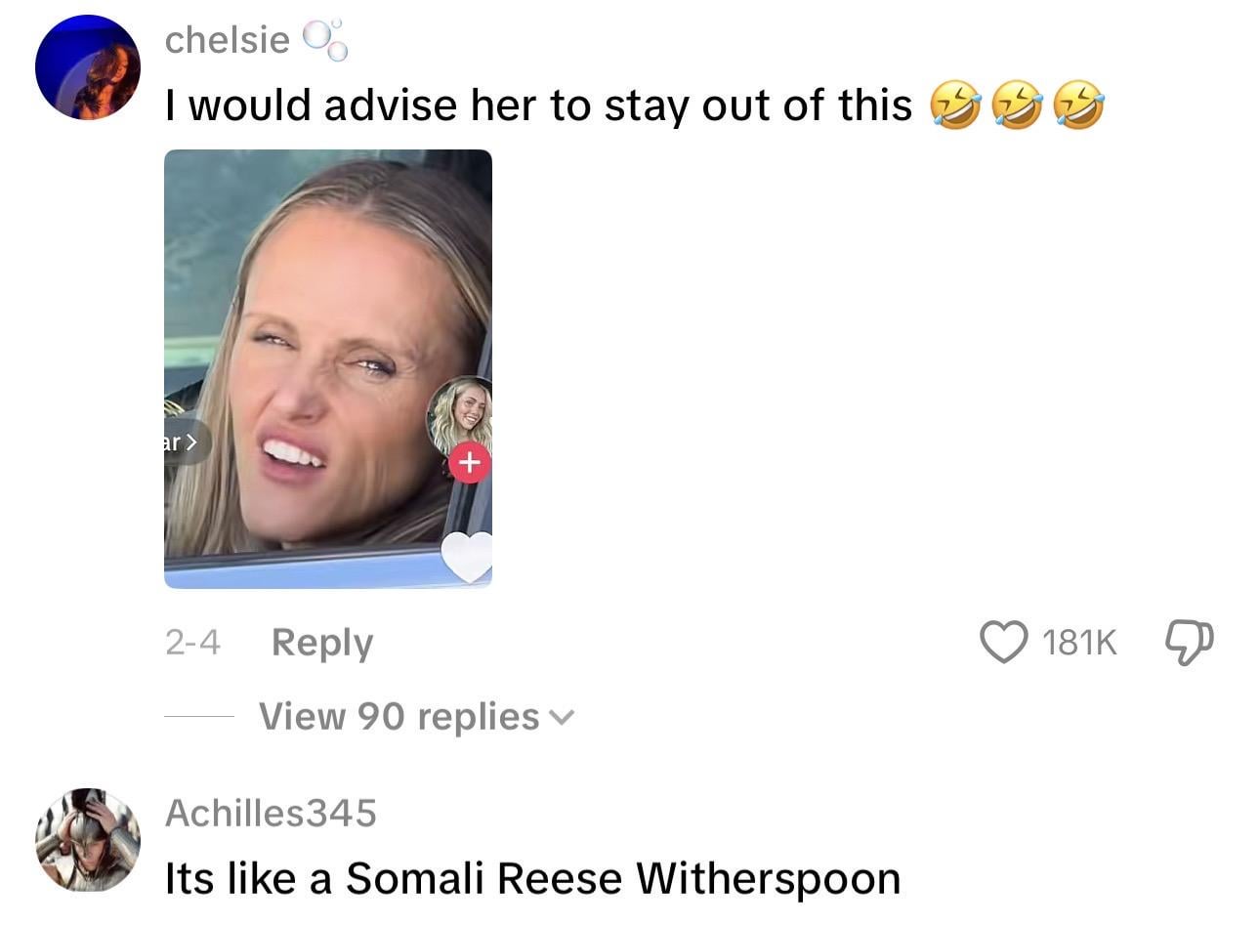The image size is (1260, 925).
Task: Open the Achilles345 username link
Action: (x=271, y=813)
